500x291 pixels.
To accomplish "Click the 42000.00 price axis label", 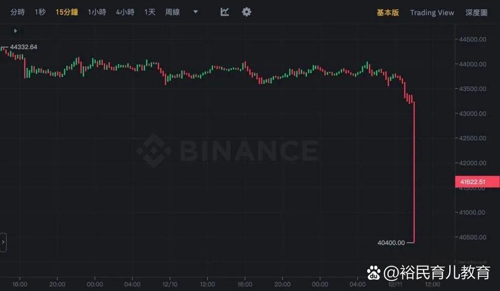I will pyautogui.click(x=473, y=163).
